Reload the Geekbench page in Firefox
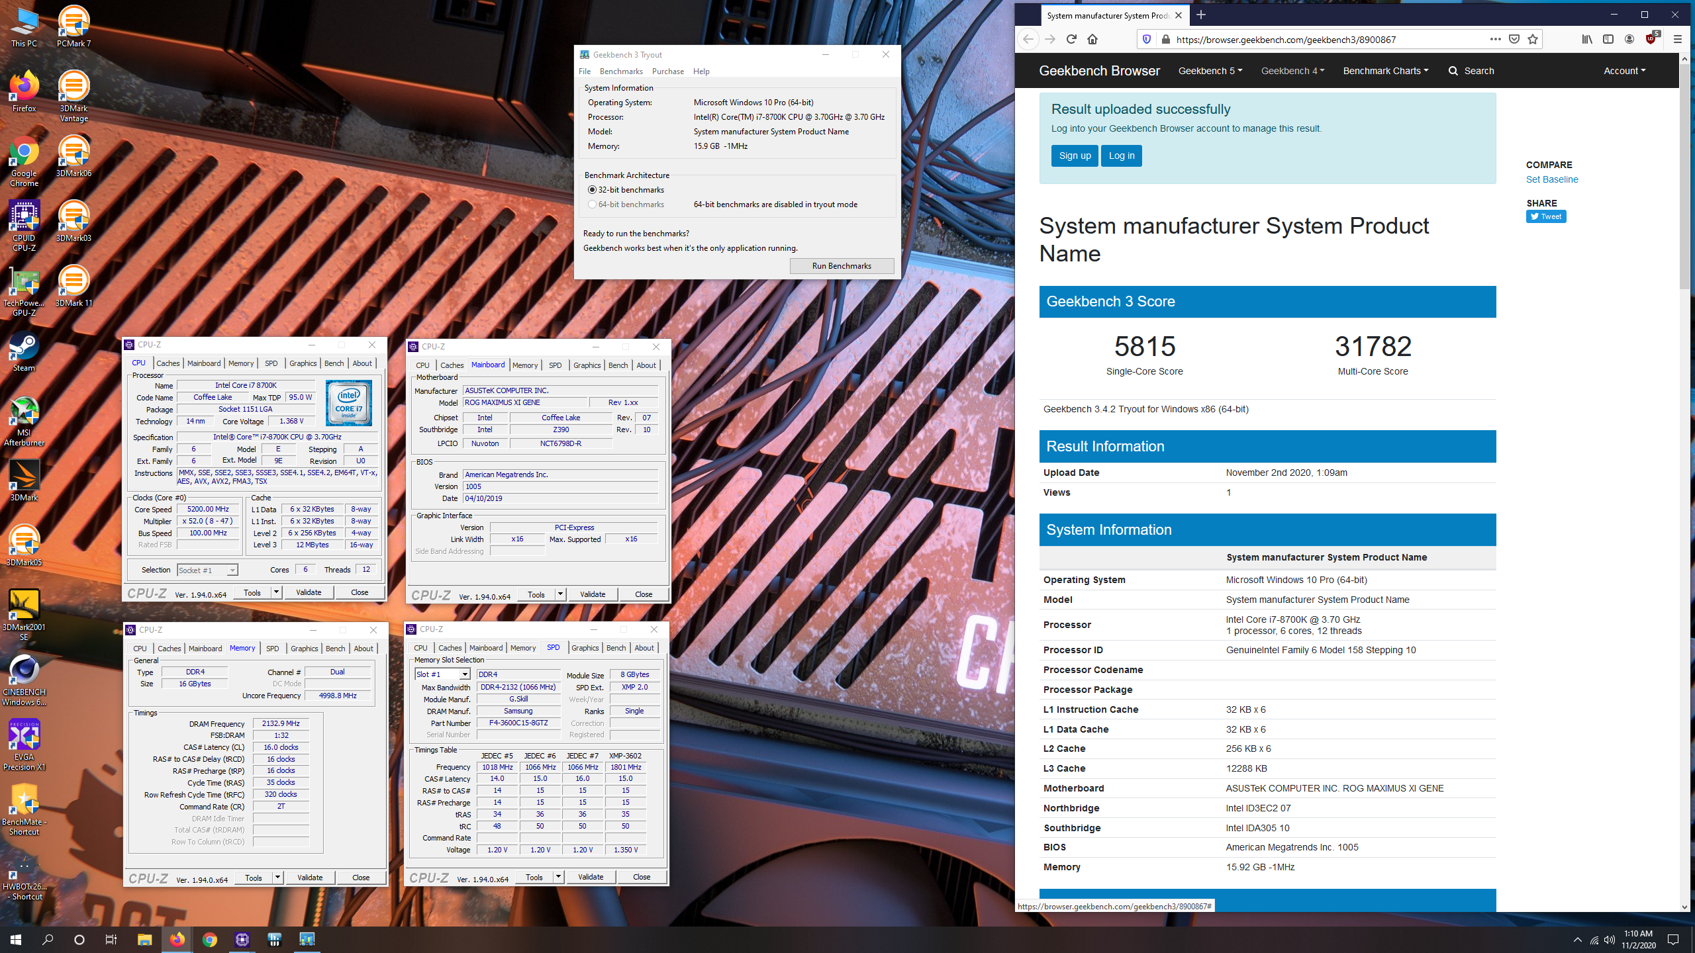 point(1071,39)
